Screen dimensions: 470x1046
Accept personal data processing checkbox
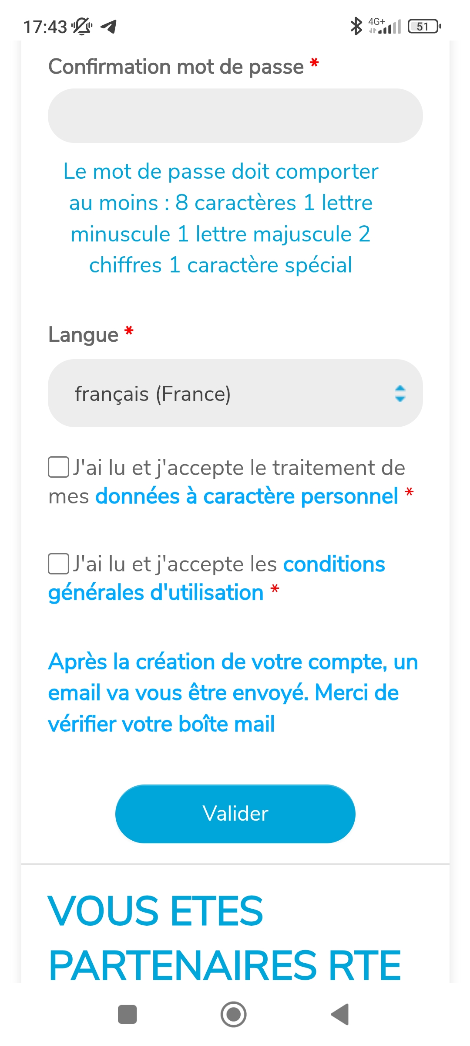(58, 467)
